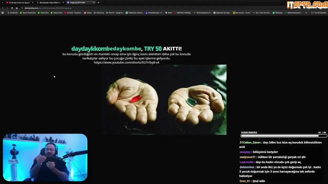The height and width of the screenshot is (184, 328).
Task: Open the 'BUSHIDO | SAVAŞÇI...' bookmark
Action: (183, 13)
